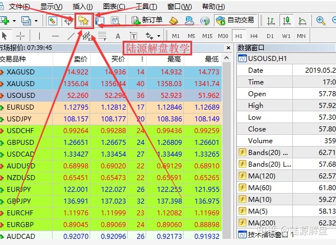Select the AUDCAD symbol row

tap(111, 236)
